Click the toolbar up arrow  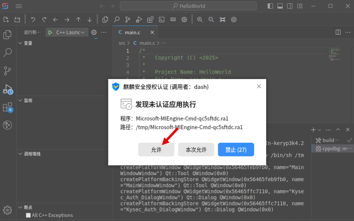coord(79,20)
